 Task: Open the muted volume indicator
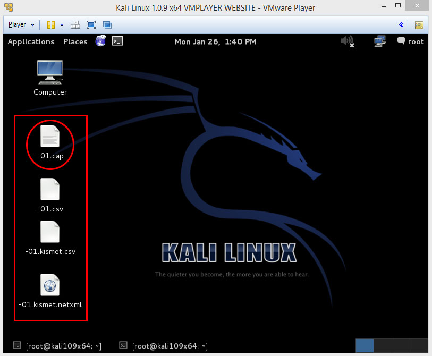[348, 41]
